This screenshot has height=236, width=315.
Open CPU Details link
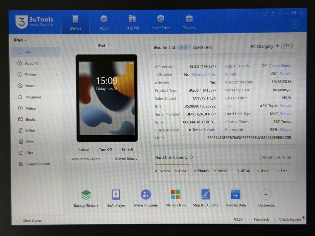[285, 106]
